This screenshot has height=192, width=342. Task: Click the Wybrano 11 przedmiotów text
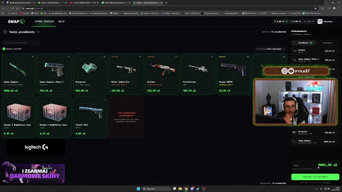(x=274, y=32)
